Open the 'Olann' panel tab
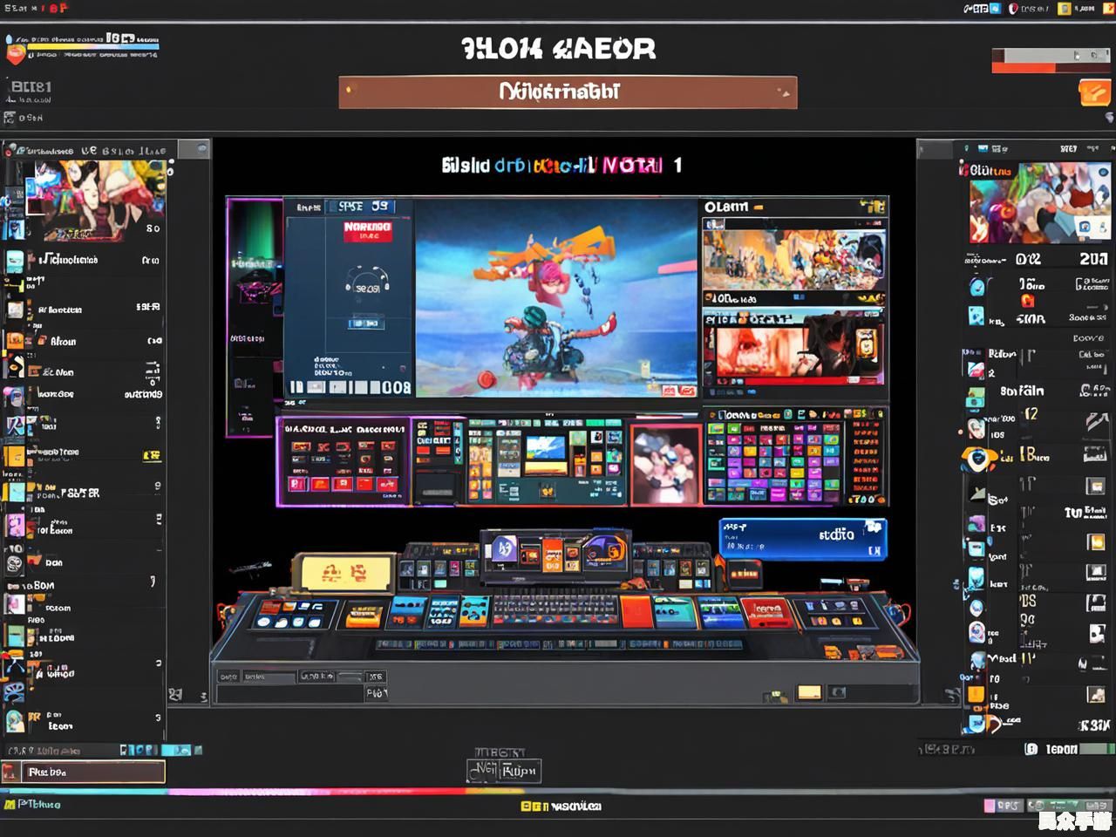 [x=725, y=208]
